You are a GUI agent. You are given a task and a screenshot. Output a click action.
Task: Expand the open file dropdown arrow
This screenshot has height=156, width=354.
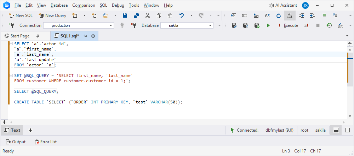[115, 16]
